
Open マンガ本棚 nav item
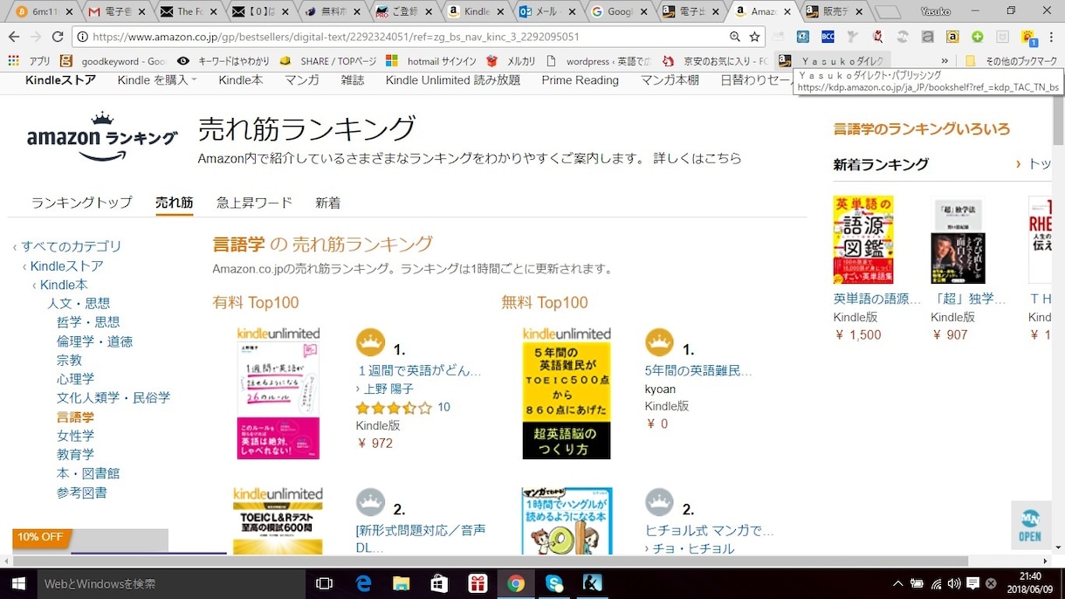click(x=670, y=79)
